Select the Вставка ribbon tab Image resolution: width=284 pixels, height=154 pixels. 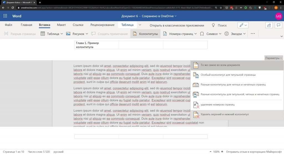pos(45,25)
